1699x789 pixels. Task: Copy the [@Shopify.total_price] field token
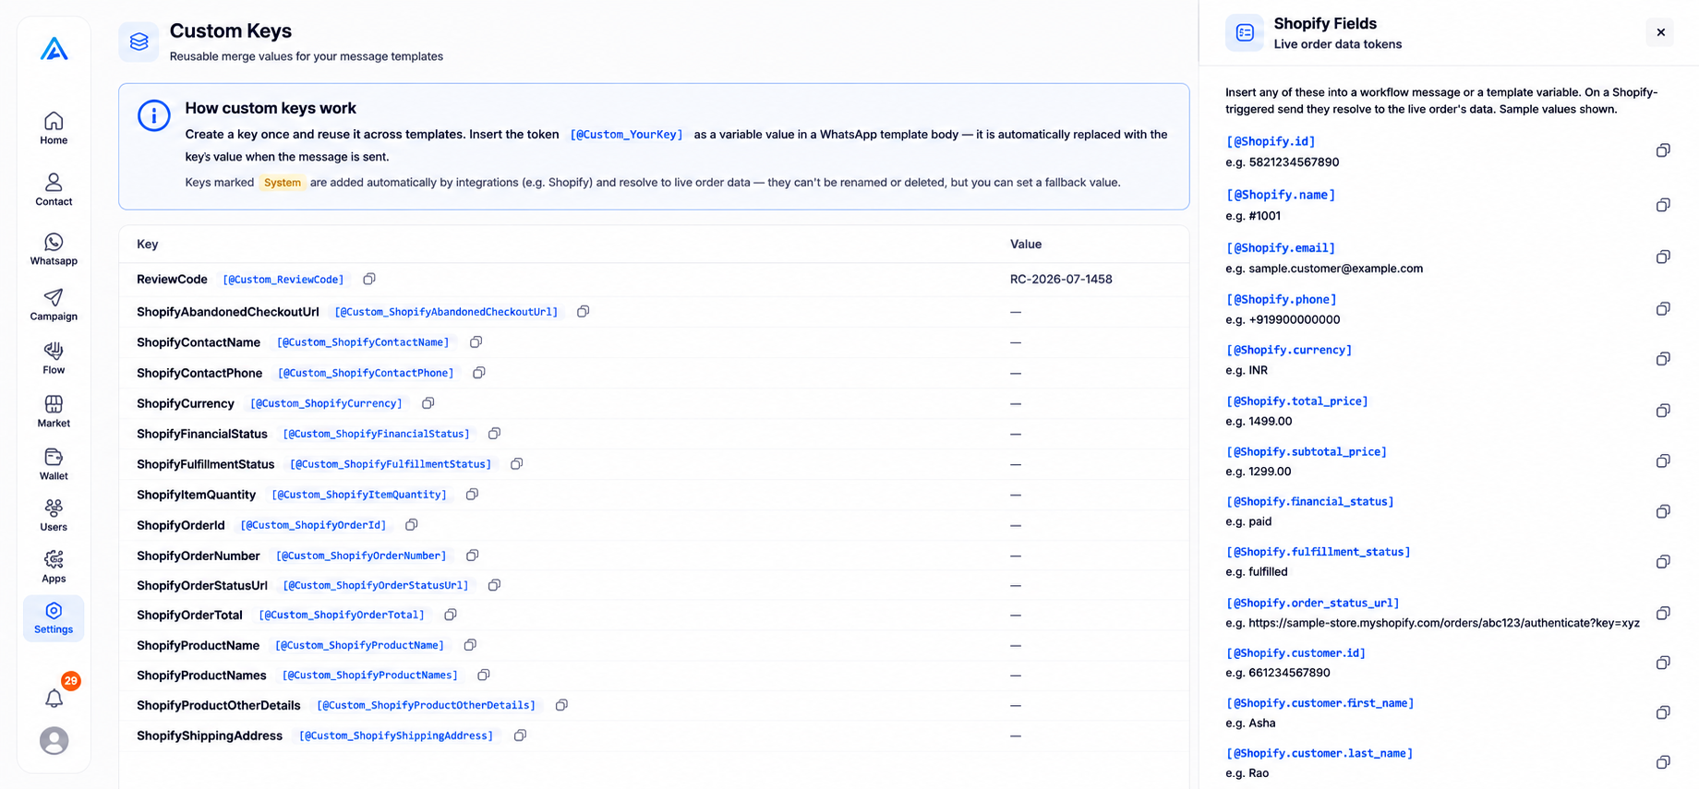click(1663, 411)
